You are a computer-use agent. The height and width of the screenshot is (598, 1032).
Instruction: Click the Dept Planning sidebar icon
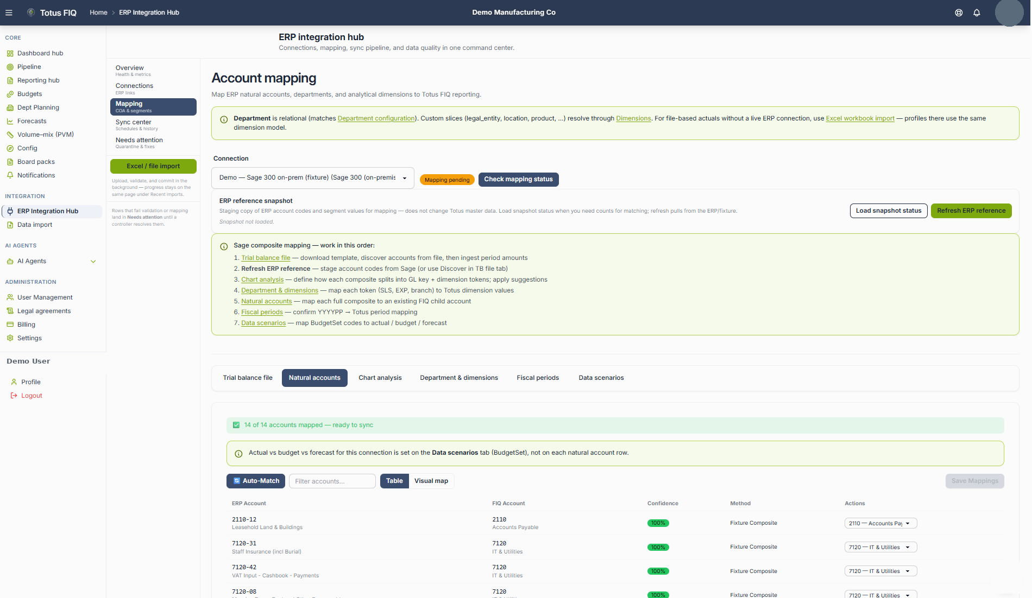(10, 107)
